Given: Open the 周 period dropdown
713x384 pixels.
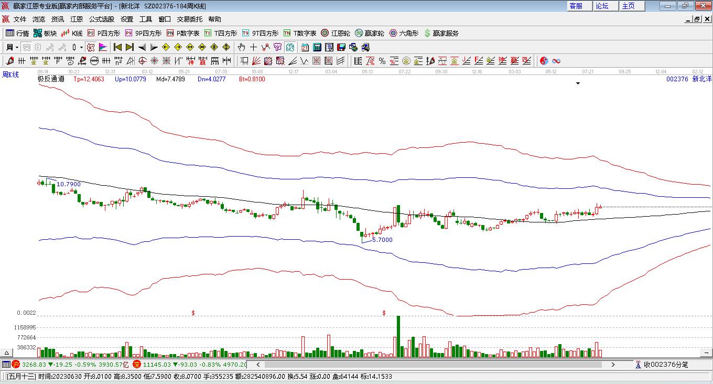Looking at the screenshot, I should tap(13, 47).
